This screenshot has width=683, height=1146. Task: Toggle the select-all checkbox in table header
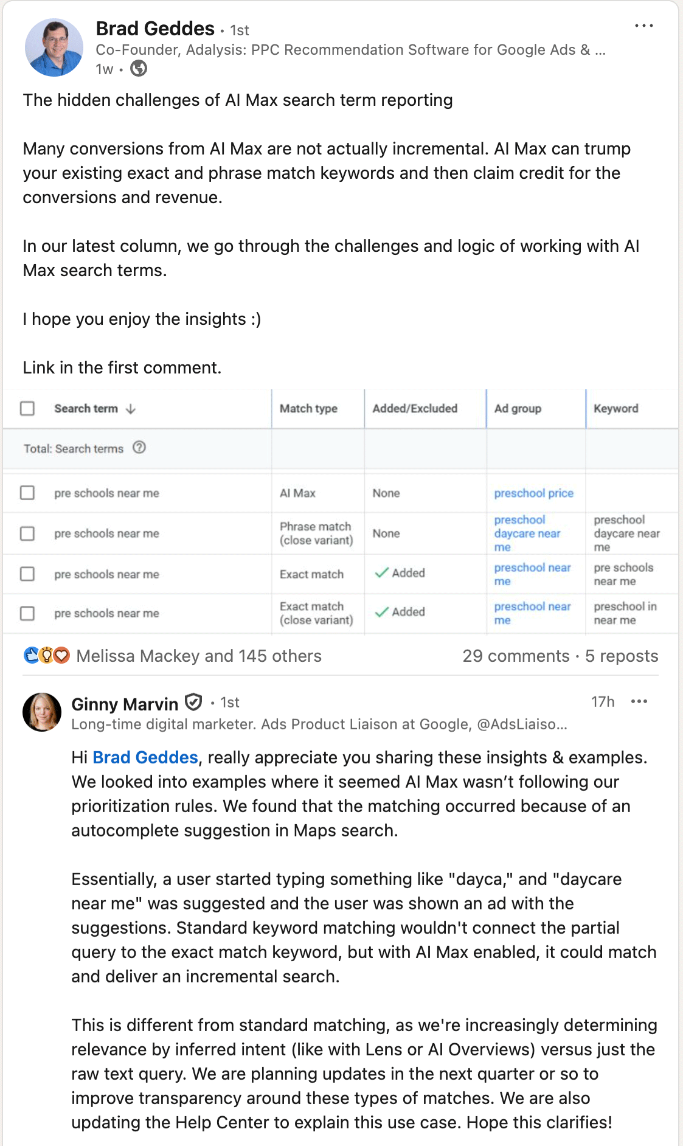click(x=27, y=408)
